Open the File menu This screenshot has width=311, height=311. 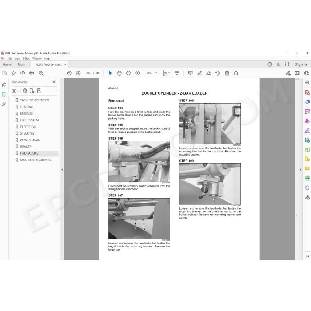(x=3, y=59)
